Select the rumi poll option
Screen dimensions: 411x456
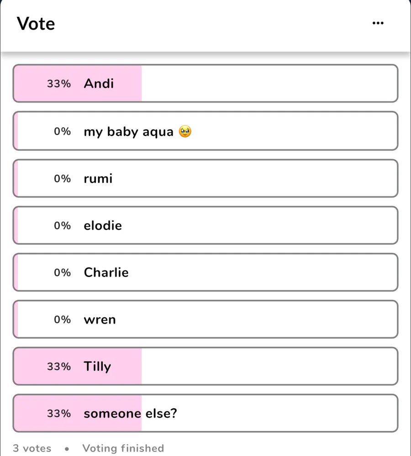pyautogui.click(x=205, y=178)
